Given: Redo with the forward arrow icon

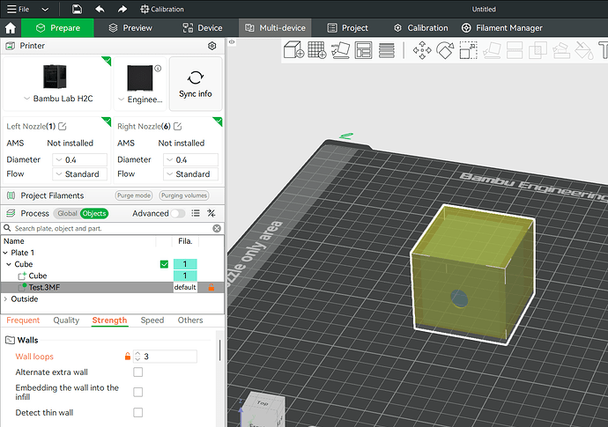Looking at the screenshot, I should pyautogui.click(x=122, y=9).
